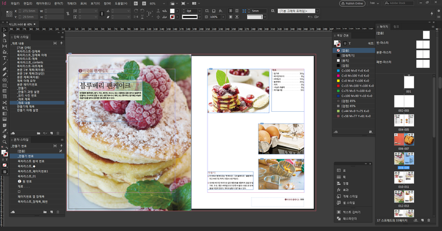Switch to the 링크 panel tab
Image resolution: width=442 pixels, height=231 pixels.
click(396, 26)
